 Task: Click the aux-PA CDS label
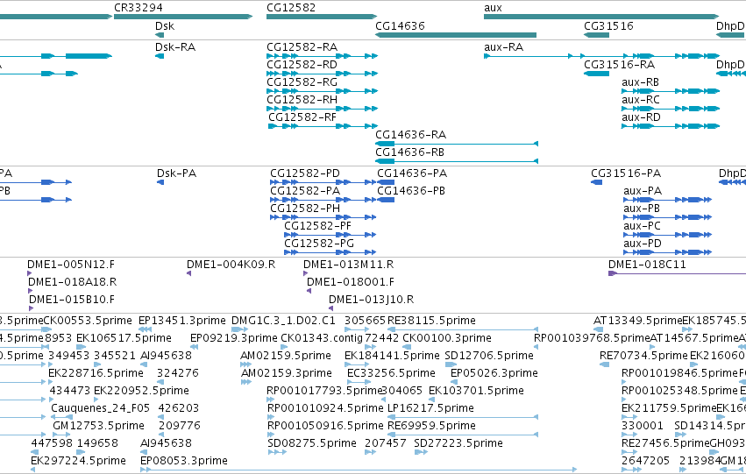pyautogui.click(x=643, y=191)
